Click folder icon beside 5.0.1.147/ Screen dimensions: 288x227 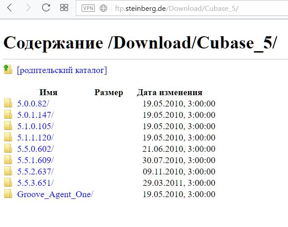(8, 114)
